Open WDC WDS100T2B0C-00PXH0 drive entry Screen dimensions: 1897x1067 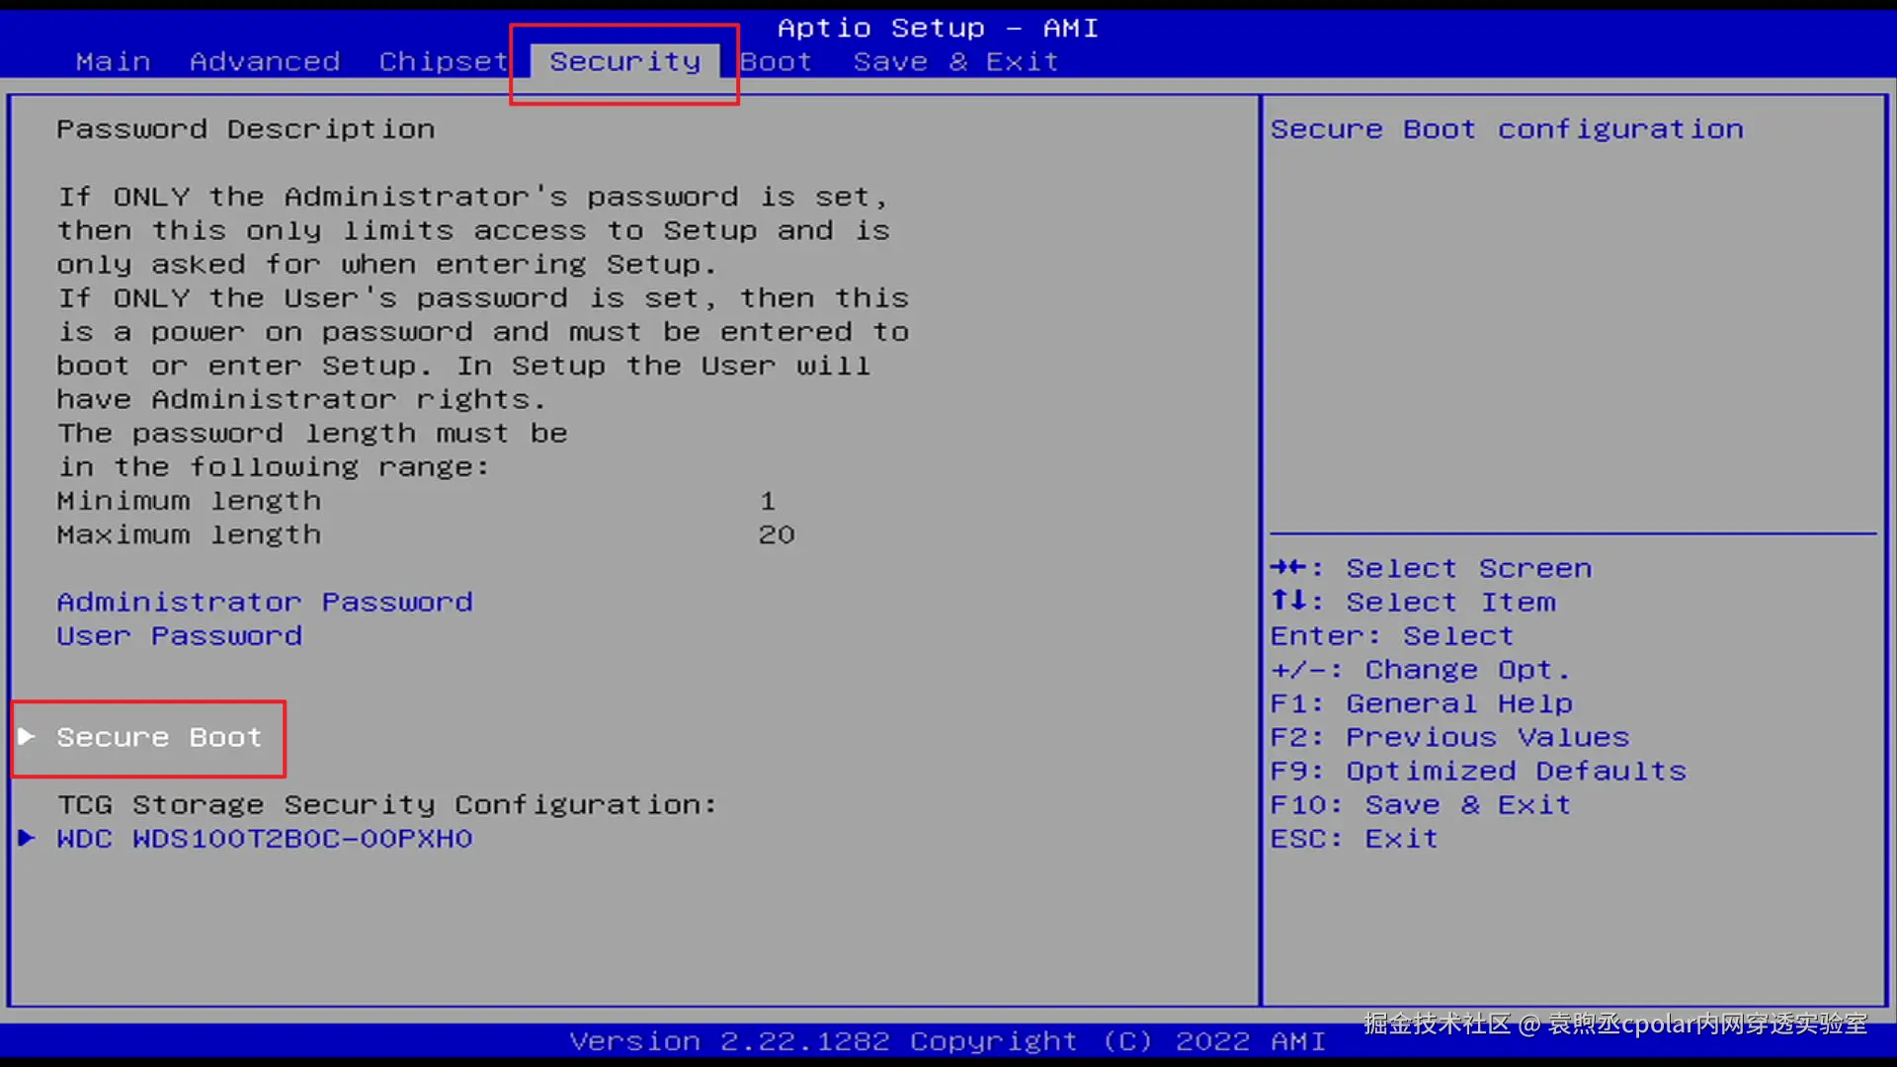click(265, 838)
